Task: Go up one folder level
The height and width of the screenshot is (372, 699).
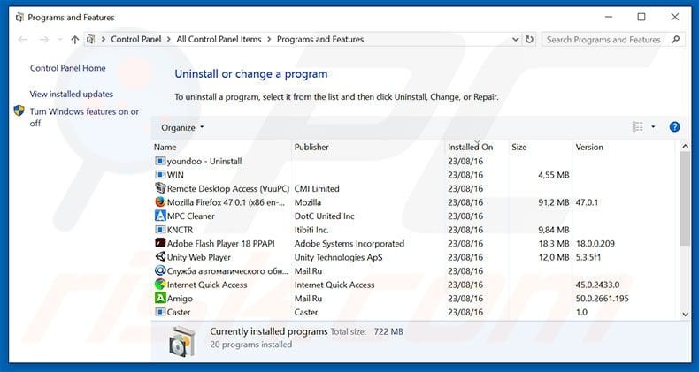Action: [x=75, y=40]
